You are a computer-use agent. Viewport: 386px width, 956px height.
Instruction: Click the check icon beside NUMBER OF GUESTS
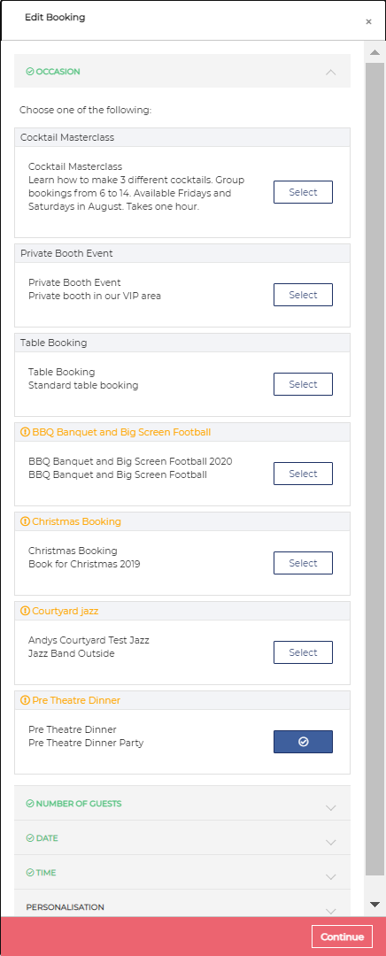tap(30, 804)
